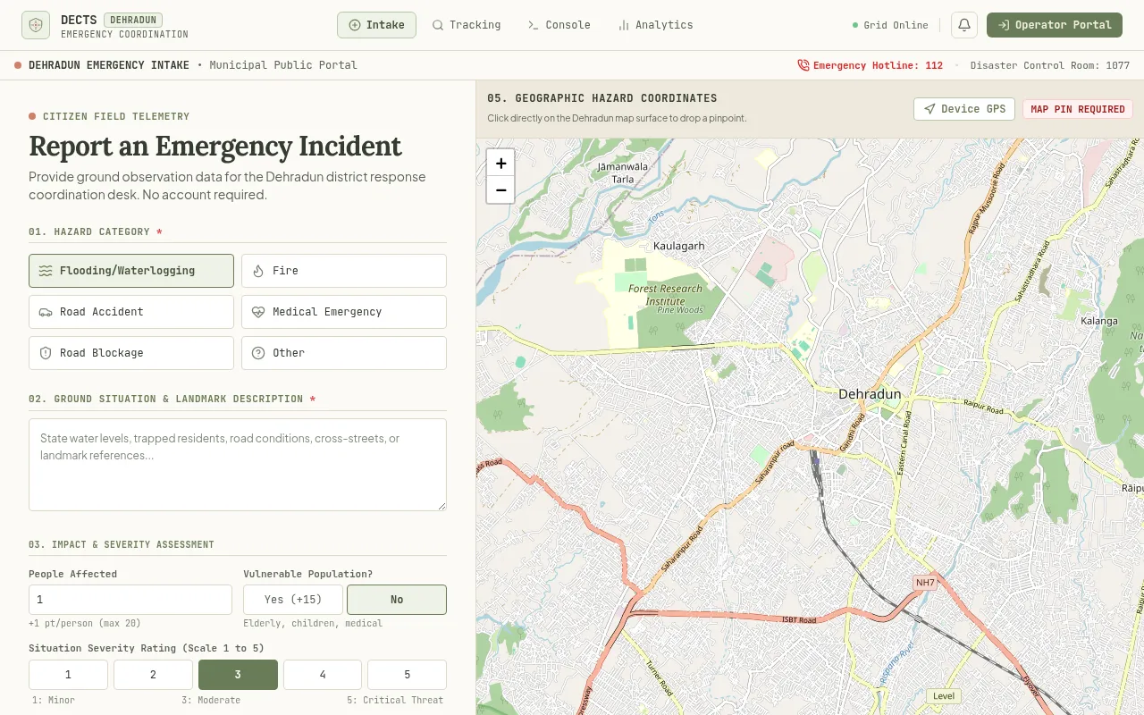Switch to the Tracking tab
The image size is (1144, 715).
click(466, 25)
